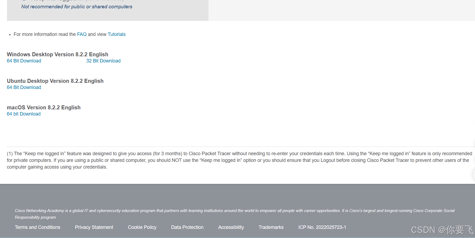
Task: Open Terms and Conditions footer link
Action: [38, 227]
